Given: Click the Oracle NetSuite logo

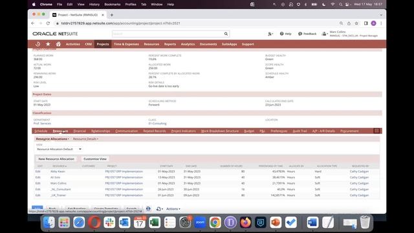Looking at the screenshot, I should [x=55, y=34].
